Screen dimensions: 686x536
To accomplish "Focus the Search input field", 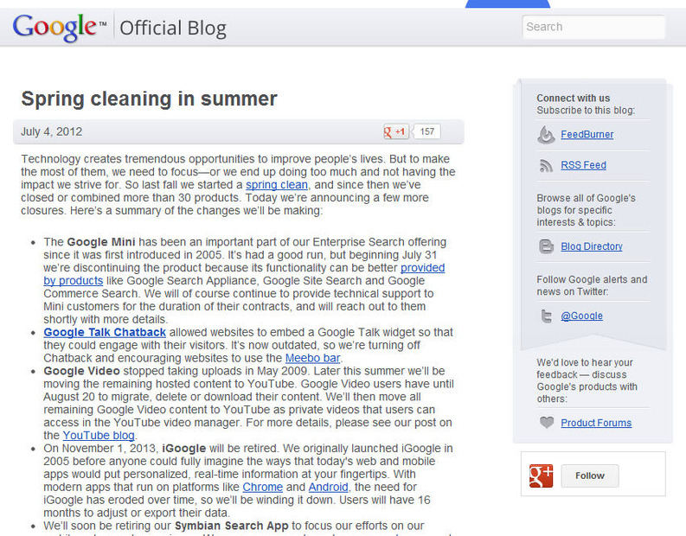I will click(593, 27).
